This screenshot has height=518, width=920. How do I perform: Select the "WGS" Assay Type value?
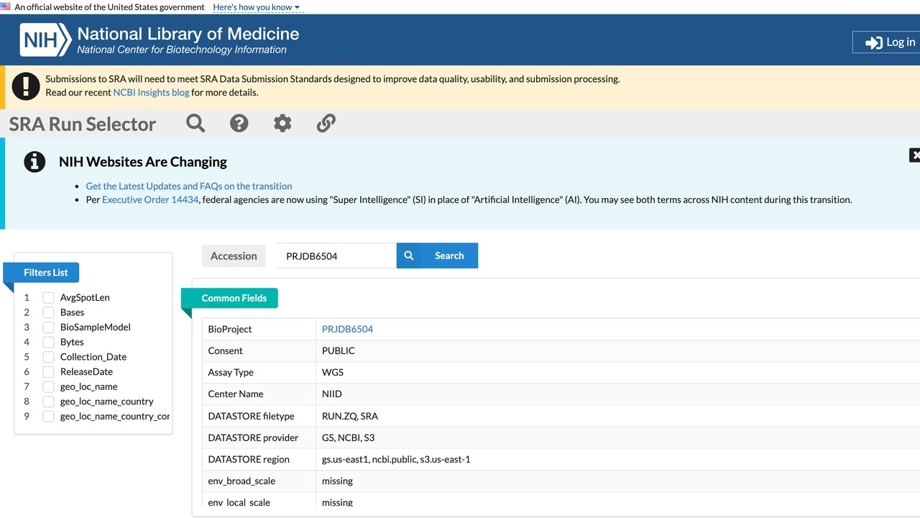[333, 372]
